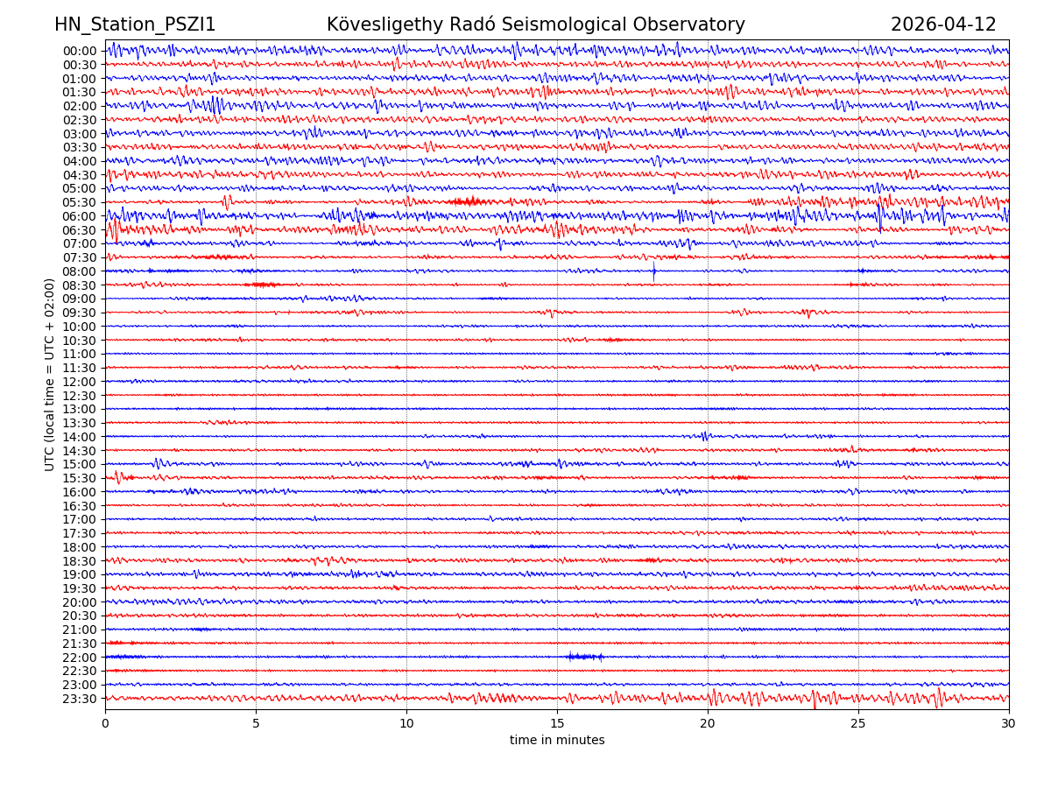
Task: Click the 22:00 row label
Action: pyautogui.click(x=80, y=658)
